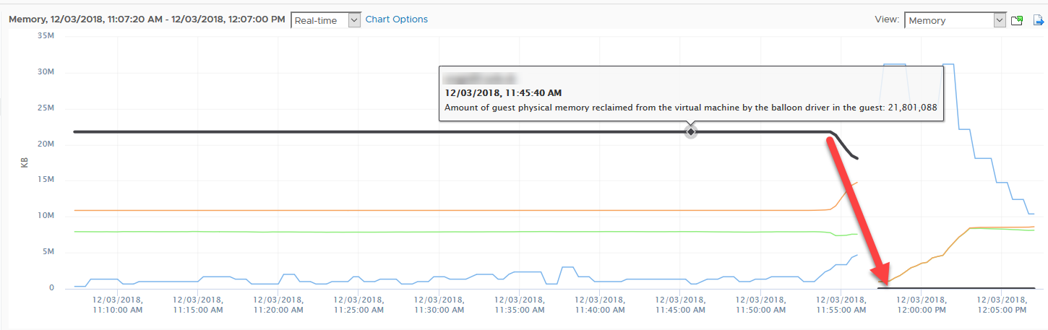The height and width of the screenshot is (330, 1048).
Task: Open the View Memory dropdown
Action: (x=955, y=20)
